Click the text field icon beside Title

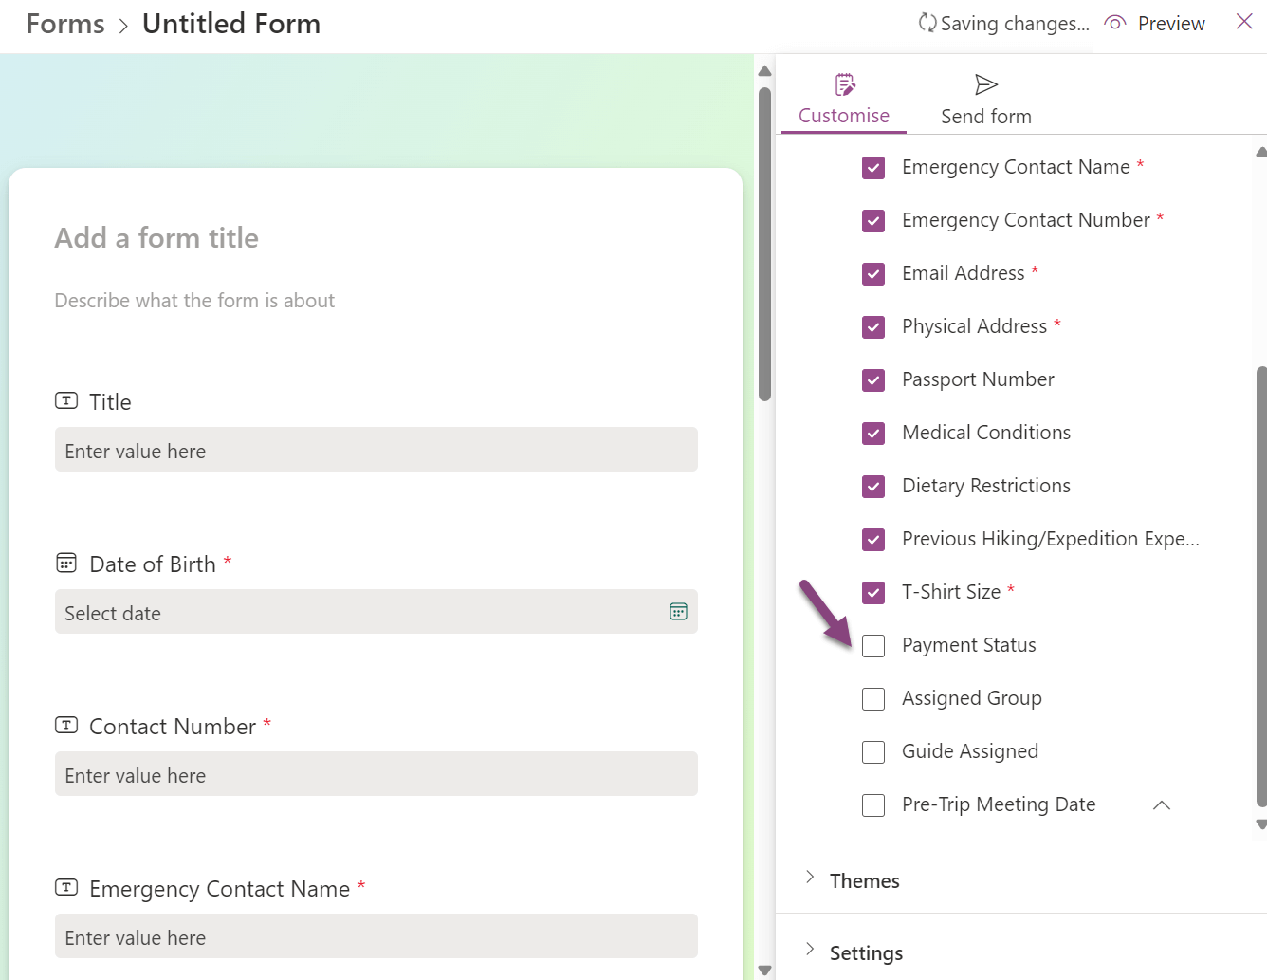pos(66,401)
